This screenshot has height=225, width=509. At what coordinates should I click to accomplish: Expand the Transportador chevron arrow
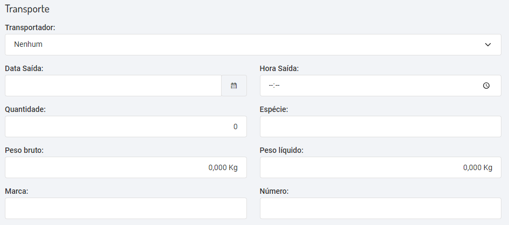pos(488,45)
